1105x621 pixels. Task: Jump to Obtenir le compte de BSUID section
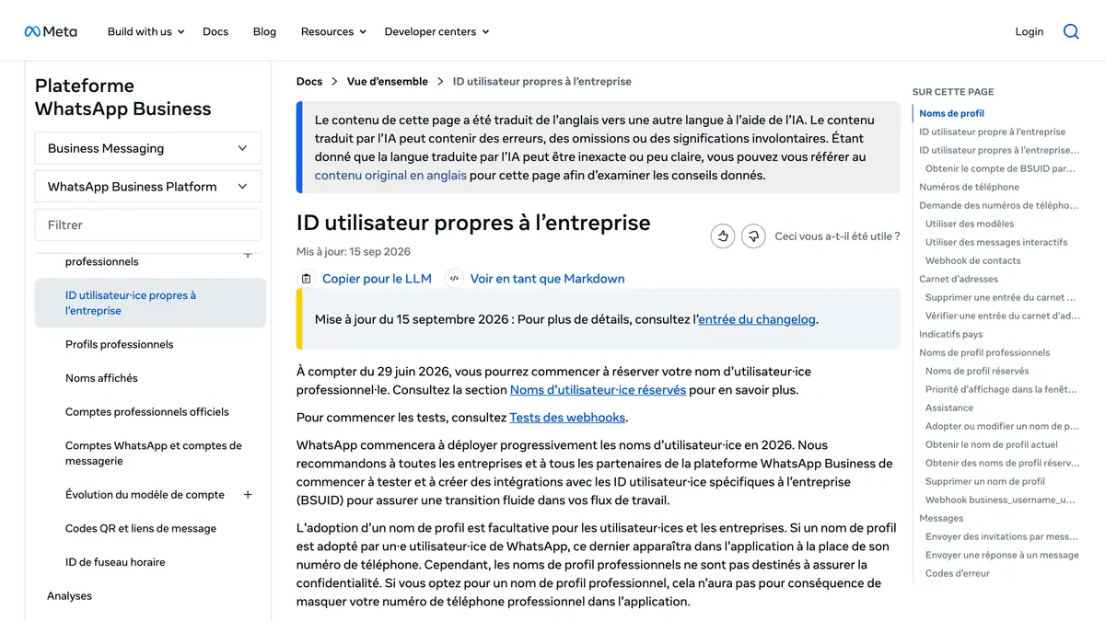pos(1000,168)
